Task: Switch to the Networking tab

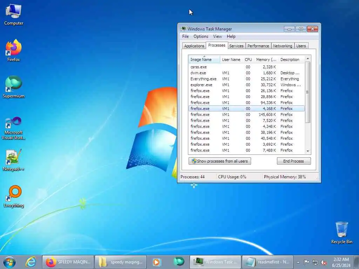Action: tap(283, 46)
